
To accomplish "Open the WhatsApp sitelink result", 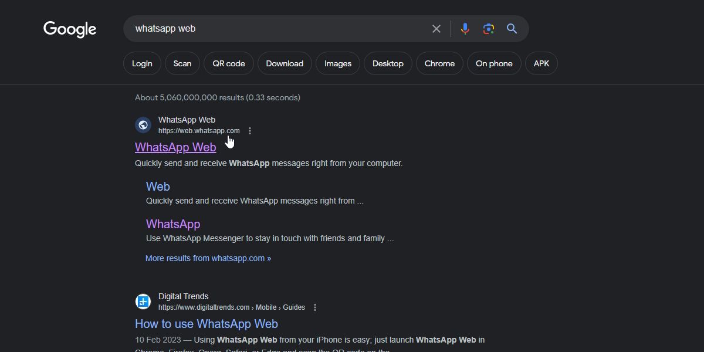I will pyautogui.click(x=172, y=224).
